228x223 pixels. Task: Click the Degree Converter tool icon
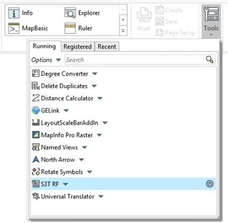(x=35, y=73)
